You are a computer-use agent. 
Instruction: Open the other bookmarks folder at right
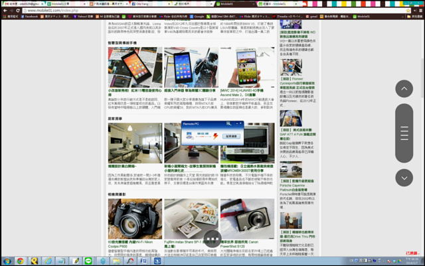(414, 17)
